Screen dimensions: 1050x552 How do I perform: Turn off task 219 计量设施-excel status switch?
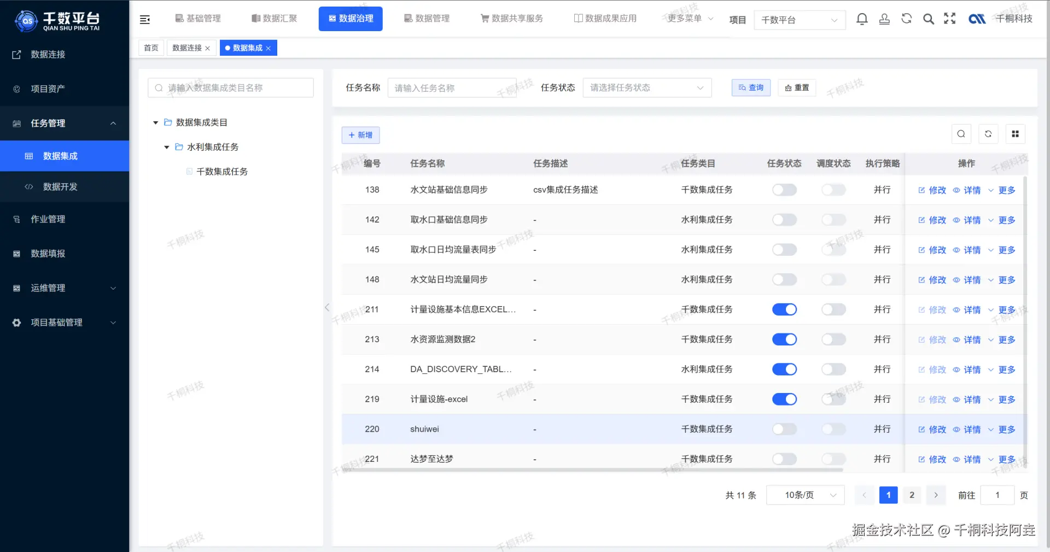pyautogui.click(x=784, y=399)
